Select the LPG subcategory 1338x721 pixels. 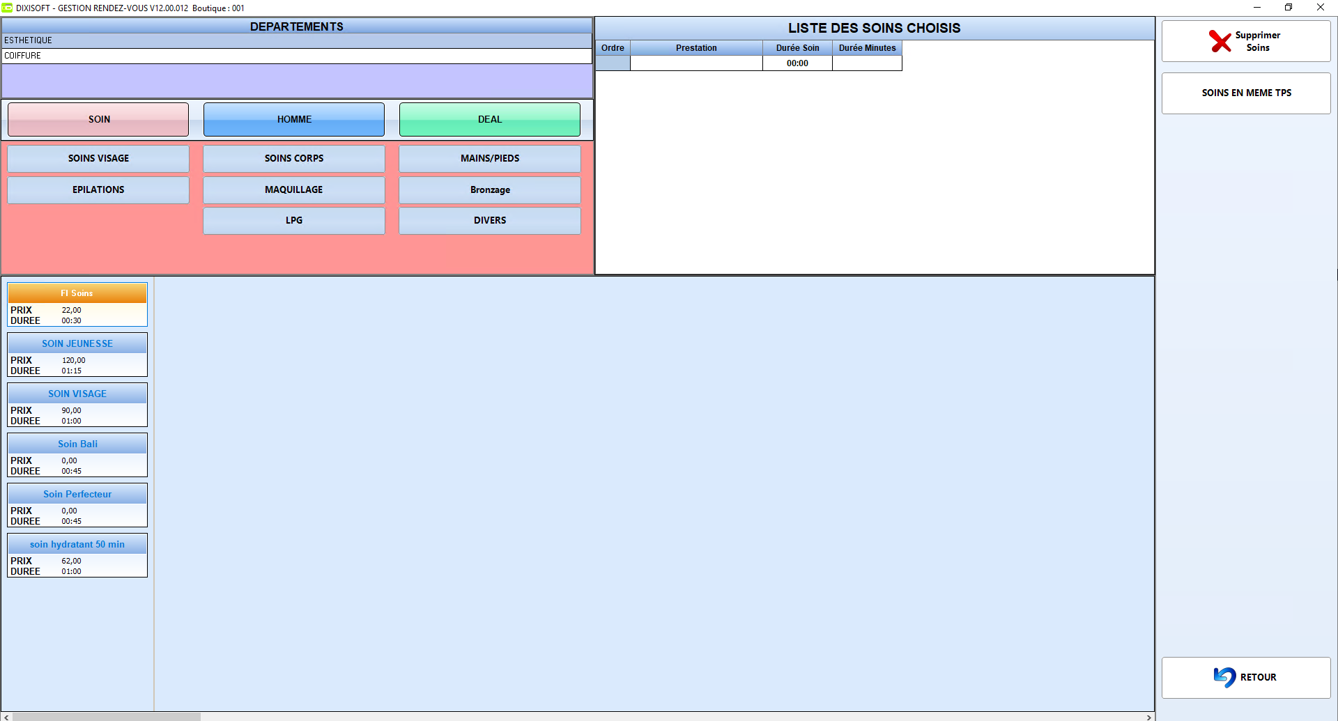(294, 220)
